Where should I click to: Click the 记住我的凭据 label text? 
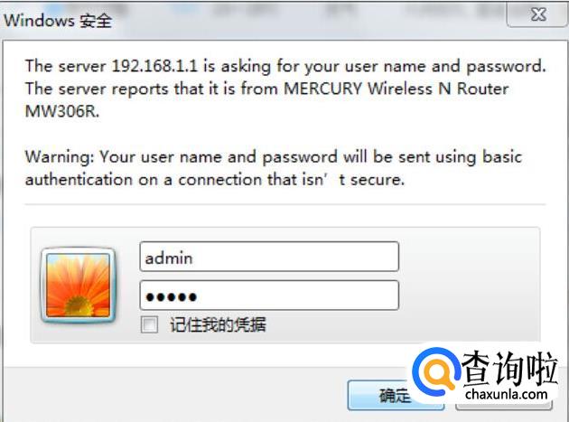point(218,324)
